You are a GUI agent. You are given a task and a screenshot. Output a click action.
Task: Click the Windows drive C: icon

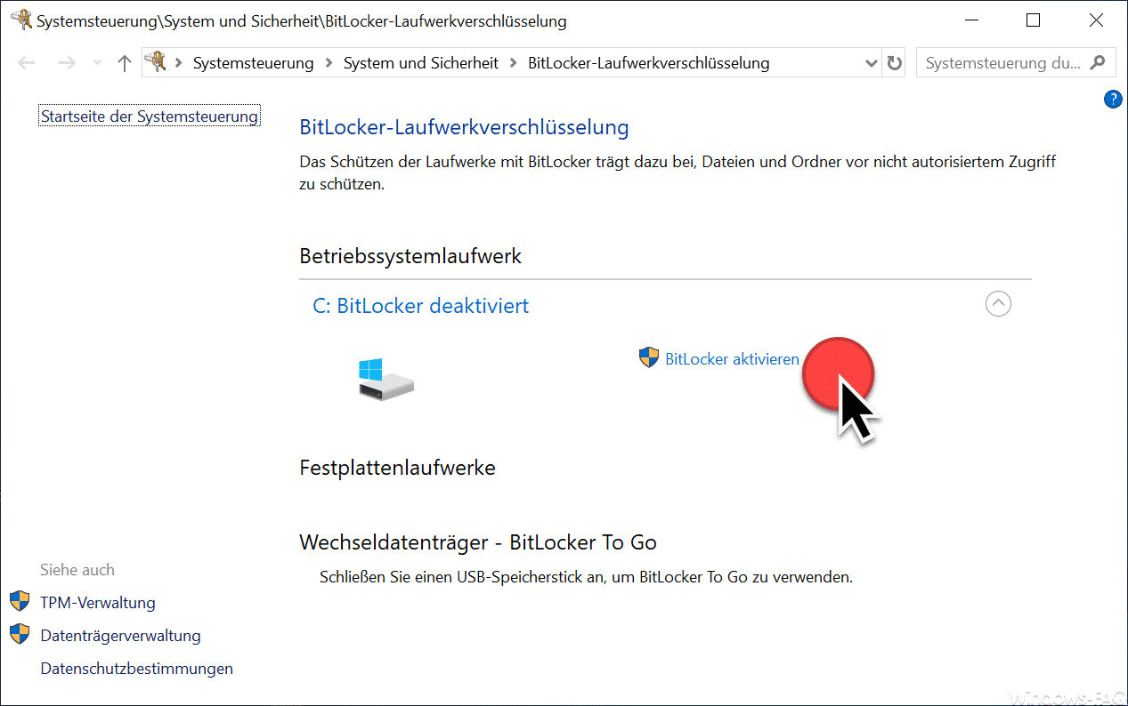coord(386,379)
